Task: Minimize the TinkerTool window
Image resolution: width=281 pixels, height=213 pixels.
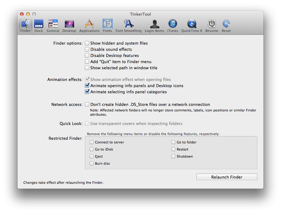Action: 28,14
